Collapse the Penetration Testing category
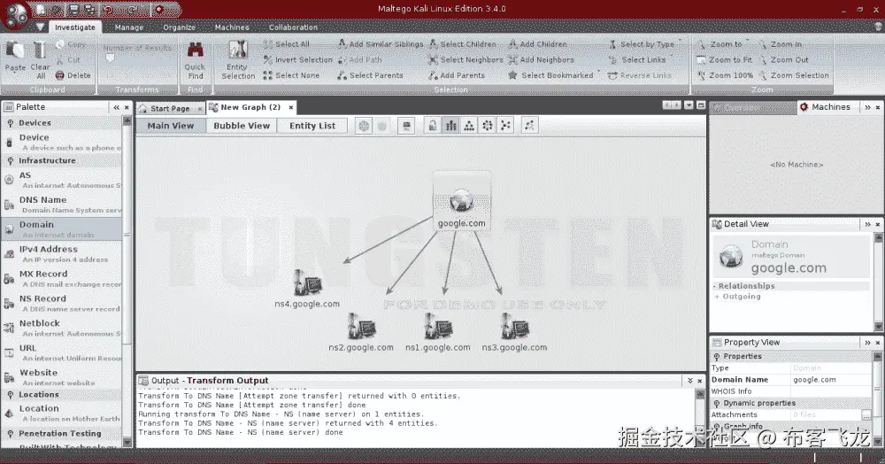Image resolution: width=885 pixels, height=464 pixels. (x=10, y=434)
